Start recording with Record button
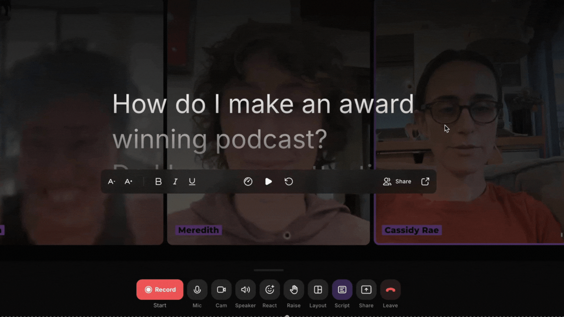Image resolution: width=564 pixels, height=317 pixels. [x=160, y=289]
